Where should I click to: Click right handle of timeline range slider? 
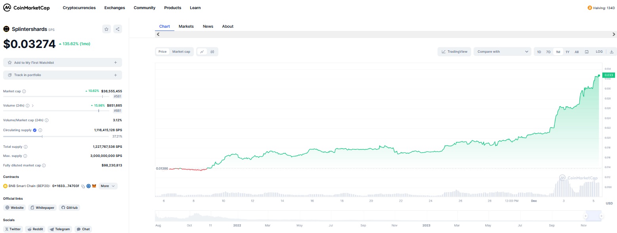tap(601, 216)
